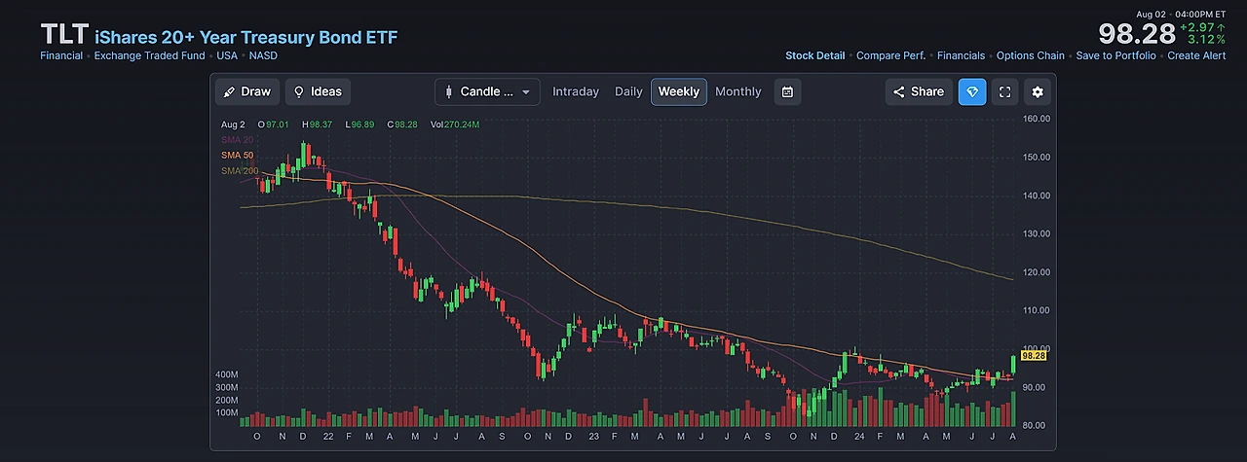The width and height of the screenshot is (1247, 462).
Task: Open the Compare Perf. link
Action: [x=890, y=55]
